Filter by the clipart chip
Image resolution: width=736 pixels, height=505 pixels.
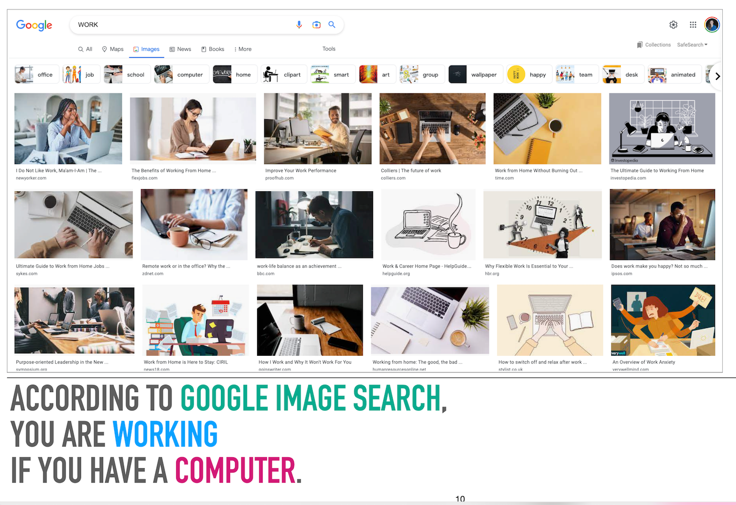click(x=284, y=75)
